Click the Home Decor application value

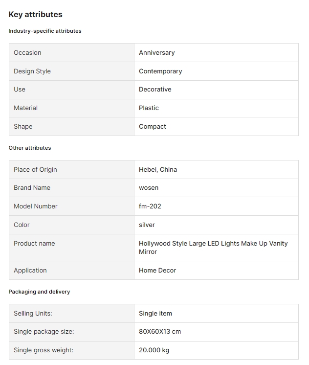click(157, 271)
